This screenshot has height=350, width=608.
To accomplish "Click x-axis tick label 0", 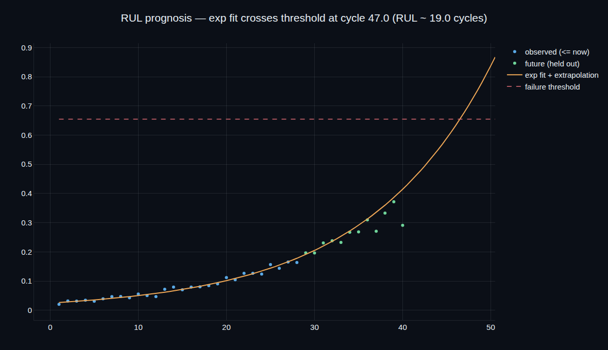I will coord(50,327).
